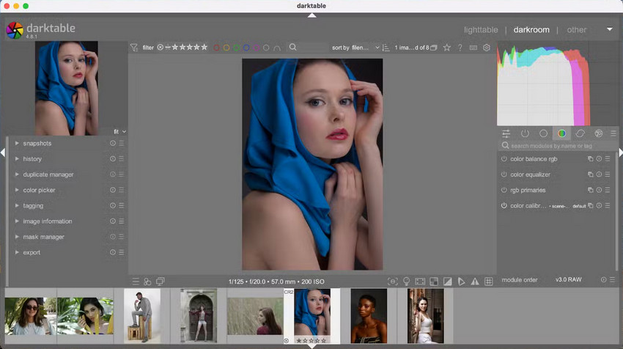Reset the color equalizer module parameters
The image size is (623, 349).
599,174
